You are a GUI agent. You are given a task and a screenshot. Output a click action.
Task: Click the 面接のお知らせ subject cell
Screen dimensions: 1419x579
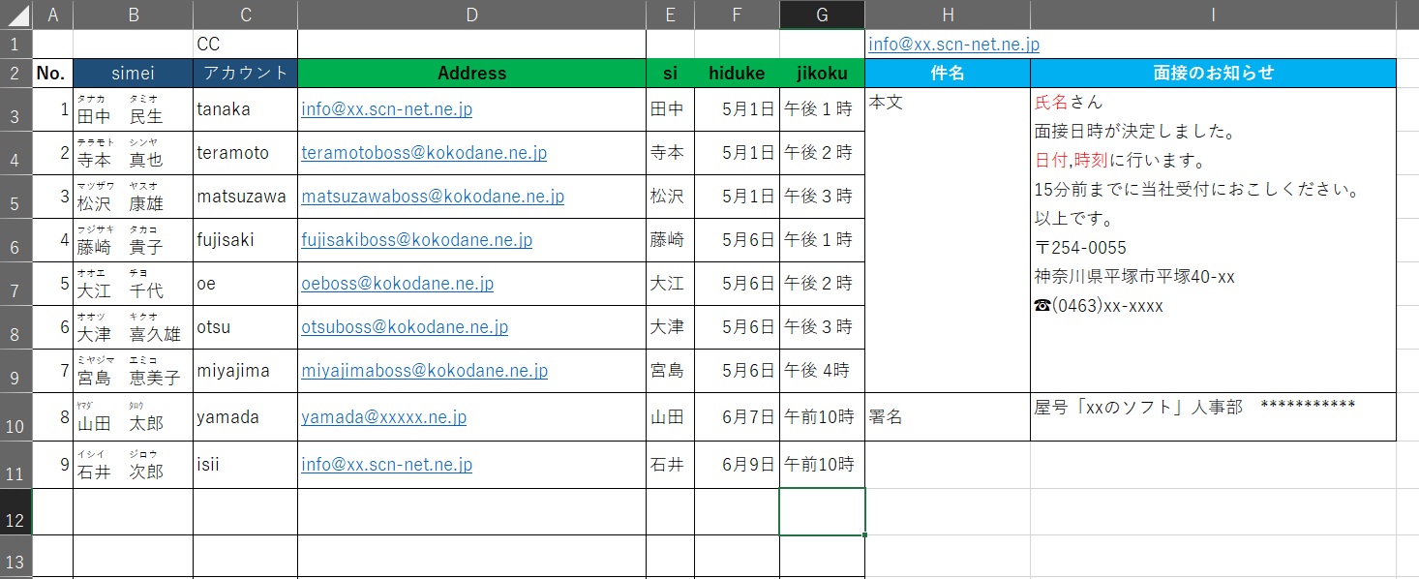tap(1213, 73)
